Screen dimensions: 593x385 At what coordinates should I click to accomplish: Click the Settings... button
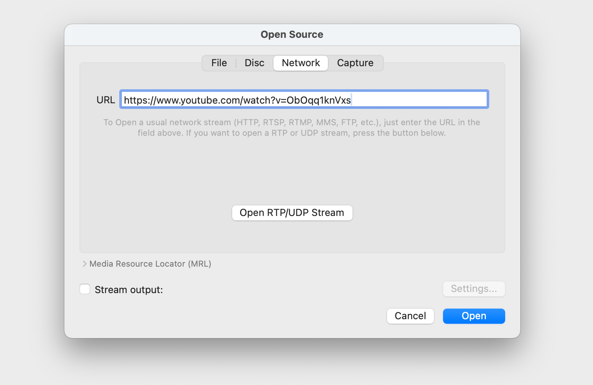click(x=474, y=289)
